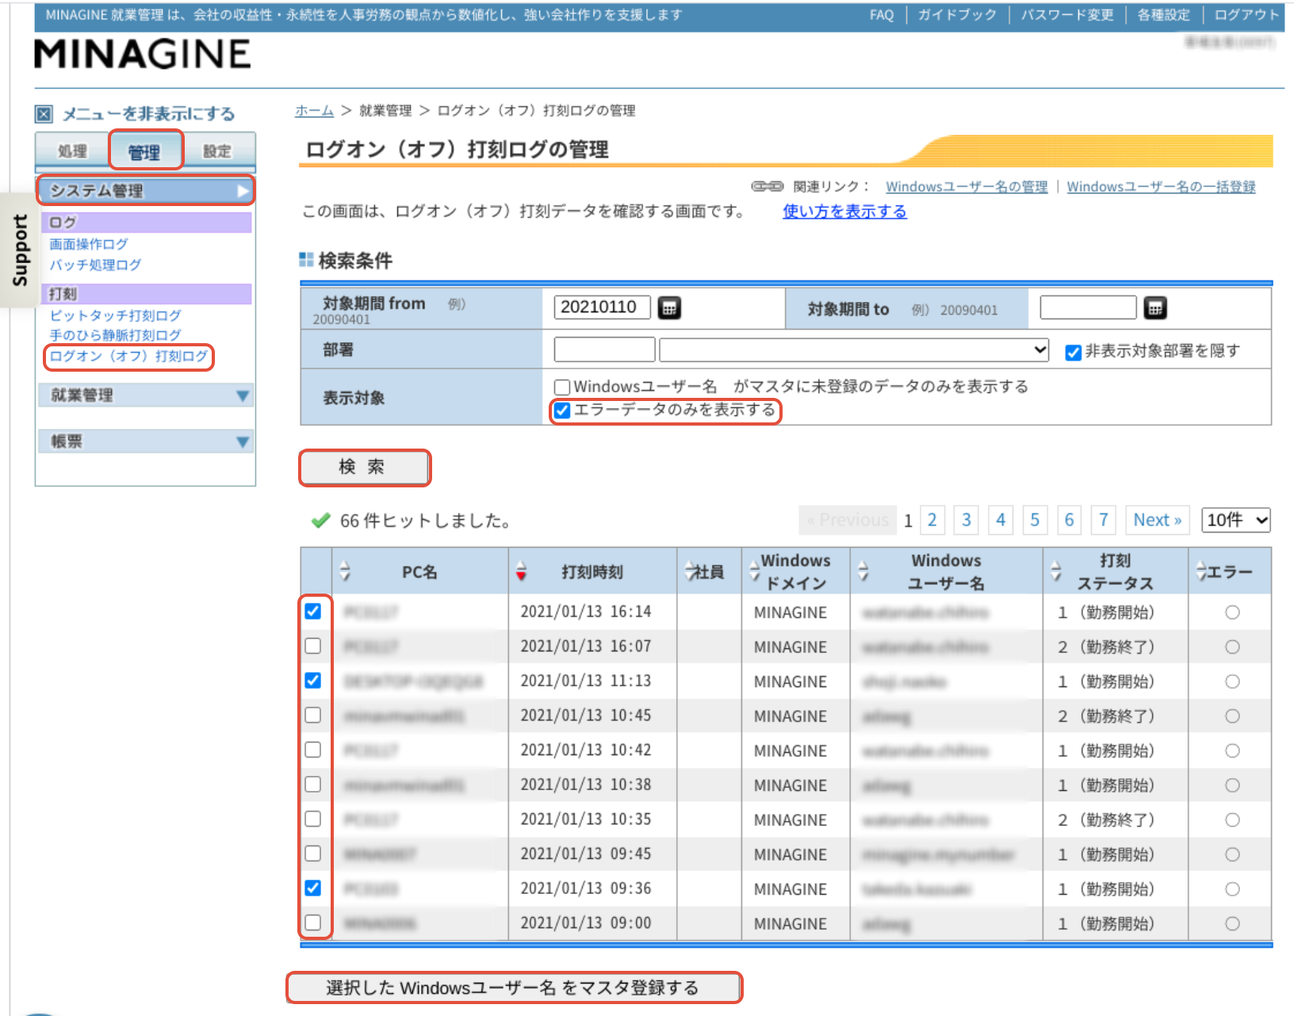Uncheck row 2021/01/13 11:13 checkbox
Viewport: 1294px width, 1016px height.
(313, 680)
